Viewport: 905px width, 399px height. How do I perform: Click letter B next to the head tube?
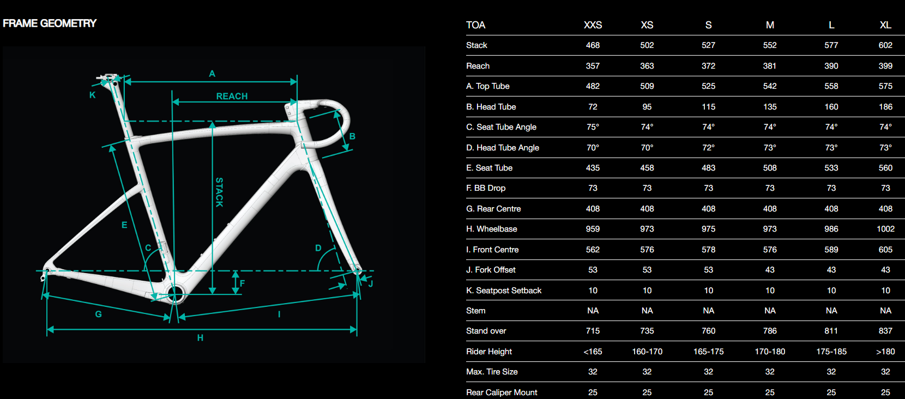tap(352, 136)
